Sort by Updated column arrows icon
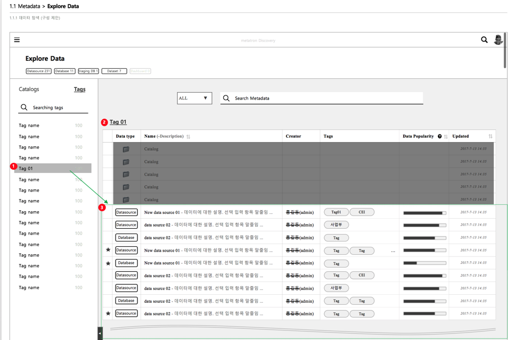This screenshot has height=340, width=508. point(490,136)
